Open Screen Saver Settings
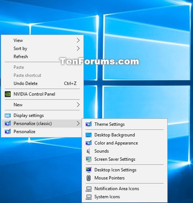The width and height of the screenshot is (193, 203). [x=125, y=159]
